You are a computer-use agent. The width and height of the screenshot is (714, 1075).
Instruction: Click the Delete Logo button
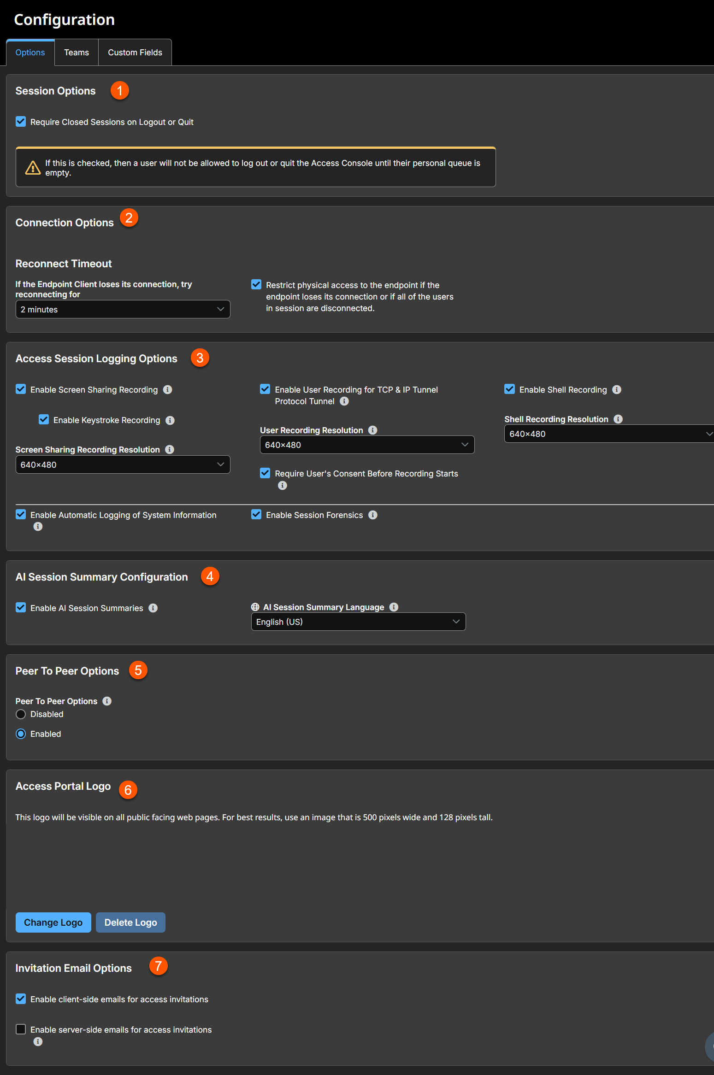pos(131,922)
